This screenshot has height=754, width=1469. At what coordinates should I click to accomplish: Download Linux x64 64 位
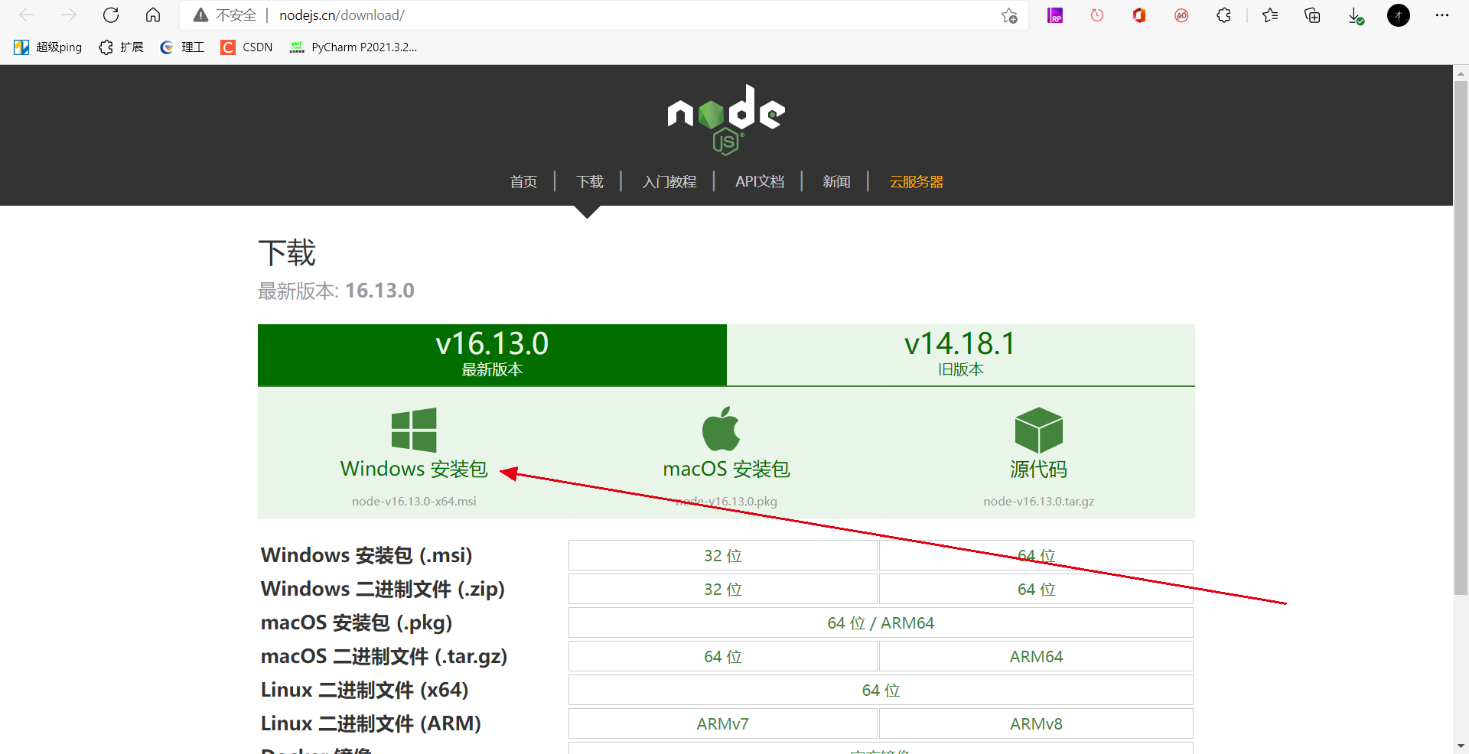coord(881,690)
